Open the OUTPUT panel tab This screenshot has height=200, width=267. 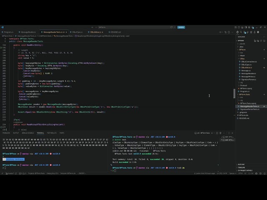[16, 133]
